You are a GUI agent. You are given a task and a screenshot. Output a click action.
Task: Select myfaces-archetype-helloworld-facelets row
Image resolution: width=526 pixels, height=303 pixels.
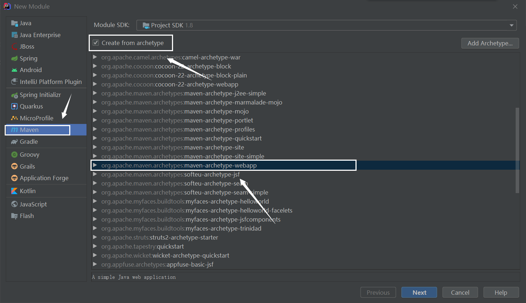click(305, 210)
